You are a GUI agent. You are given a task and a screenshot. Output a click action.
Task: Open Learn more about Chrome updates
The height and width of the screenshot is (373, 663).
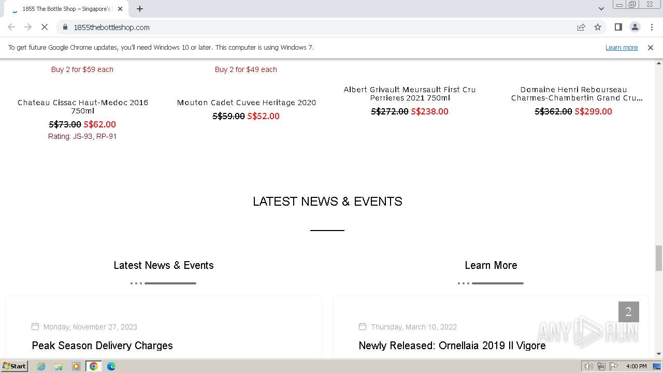coord(622,47)
